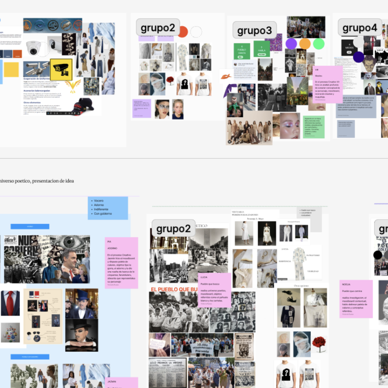Pick the purple circle in the grupo3 board
The image size is (388, 388).
[291, 44]
